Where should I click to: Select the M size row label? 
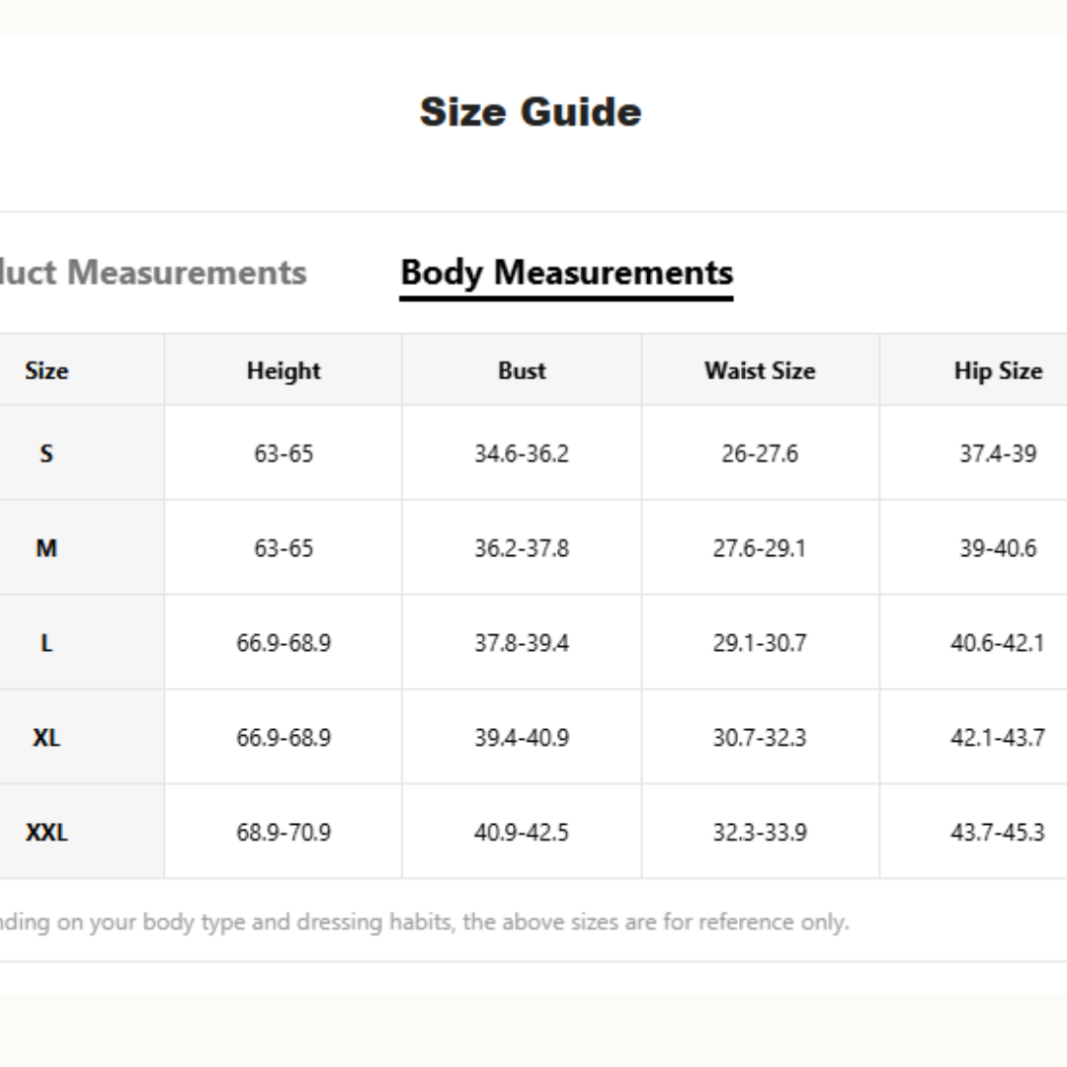46,548
